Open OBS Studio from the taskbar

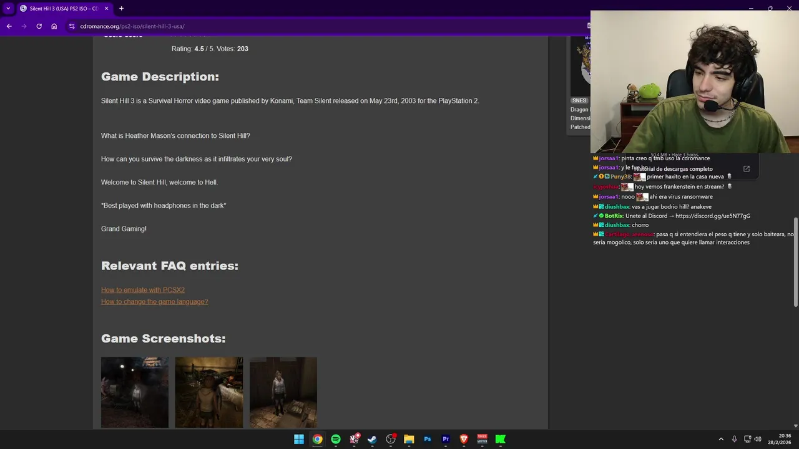(391, 439)
